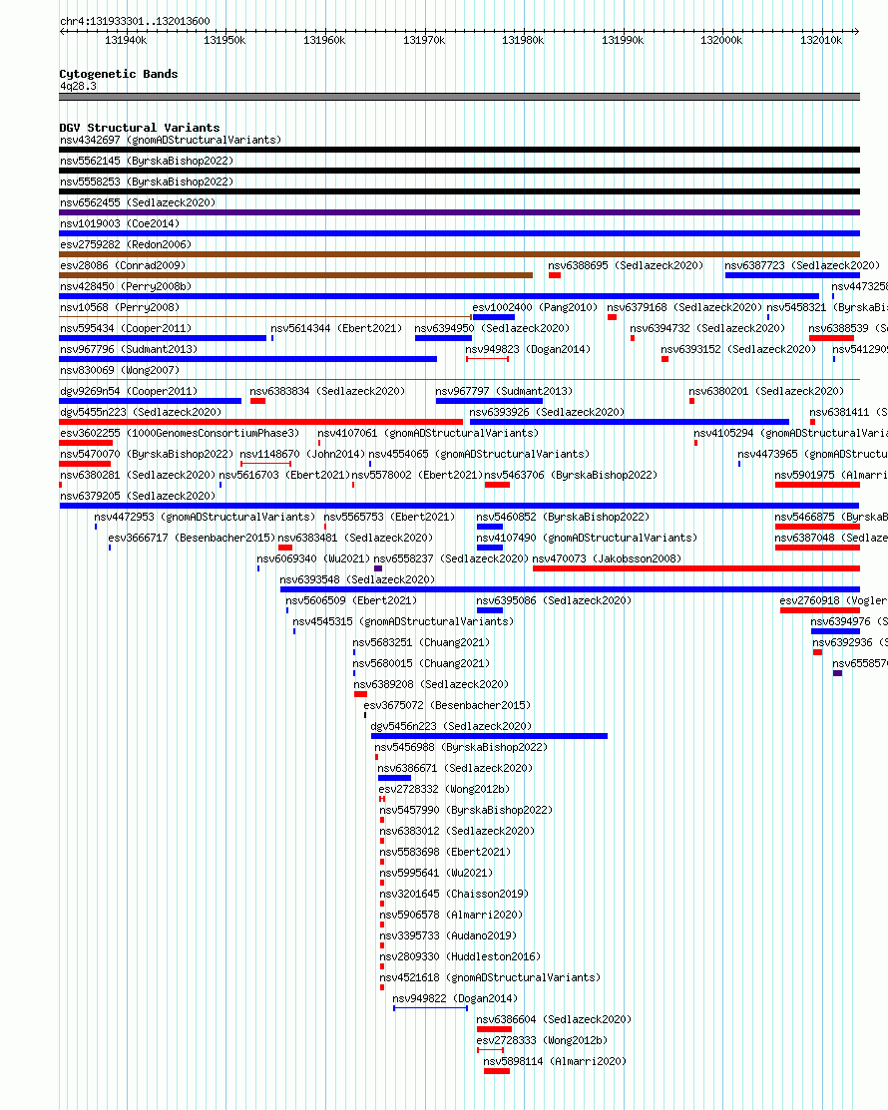Click the nsv830069 (Wong2007) label

tap(120, 370)
